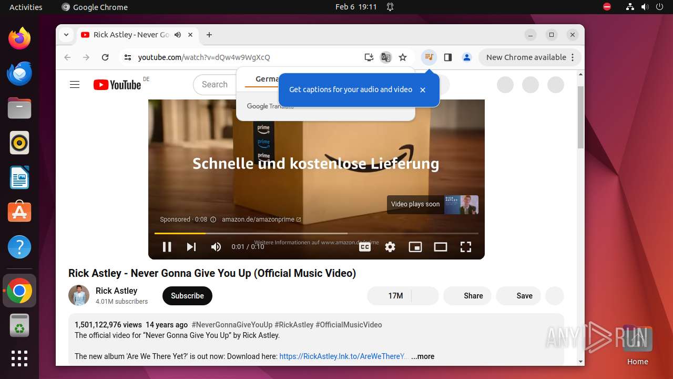Dismiss the captions tip bubble

pos(423,90)
